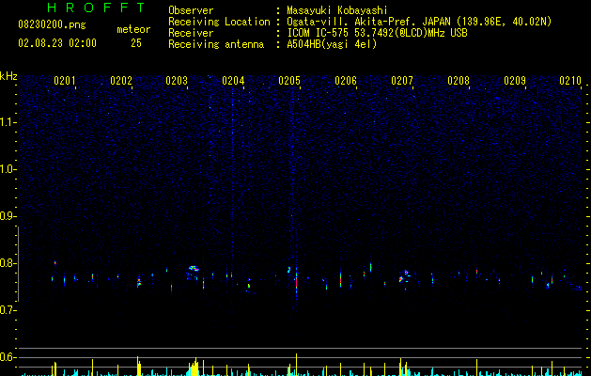Click the meteor count value 25
The width and height of the screenshot is (591, 376).
pos(136,43)
